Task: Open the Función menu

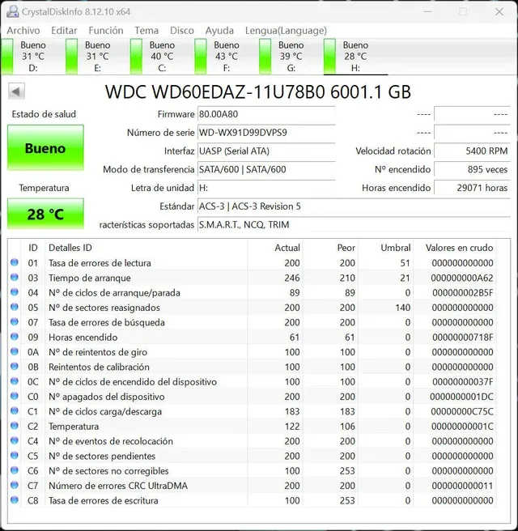Action: [106, 31]
